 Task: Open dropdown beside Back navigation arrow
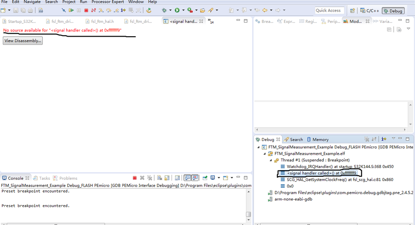(271, 10)
